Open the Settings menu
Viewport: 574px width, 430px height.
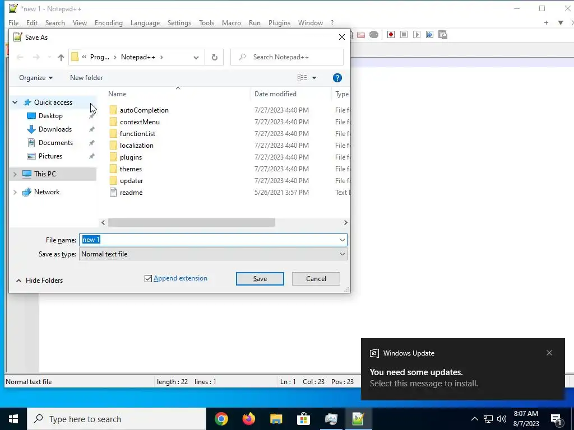point(179,22)
